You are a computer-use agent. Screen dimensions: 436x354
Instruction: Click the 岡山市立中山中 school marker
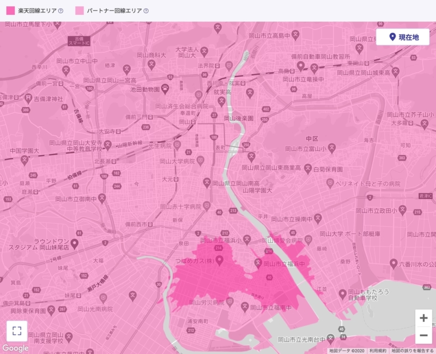click(66, 70)
